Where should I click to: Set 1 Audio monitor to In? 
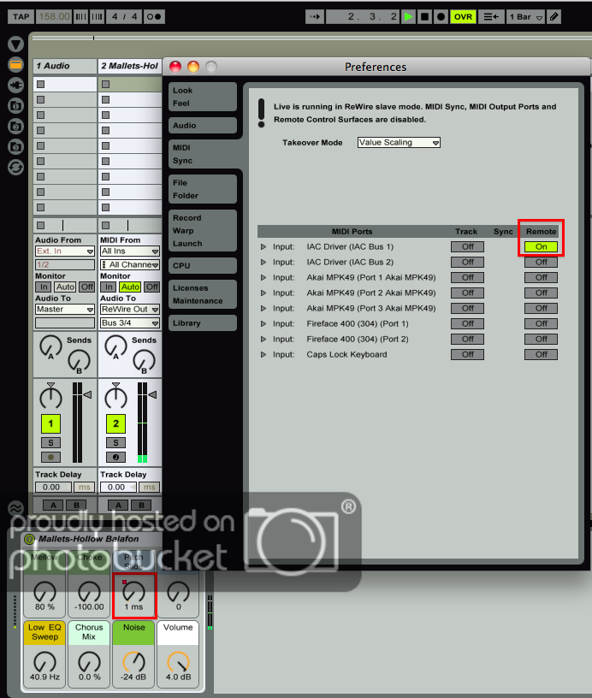pos(43,287)
